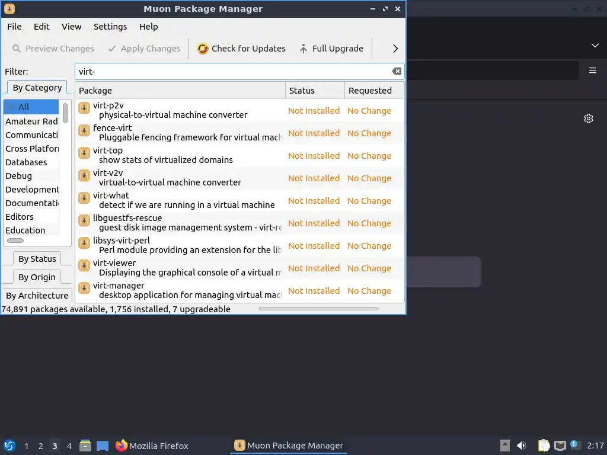Image resolution: width=607 pixels, height=455 pixels.
Task: Sort by the Requested column header
Action: 374,91
